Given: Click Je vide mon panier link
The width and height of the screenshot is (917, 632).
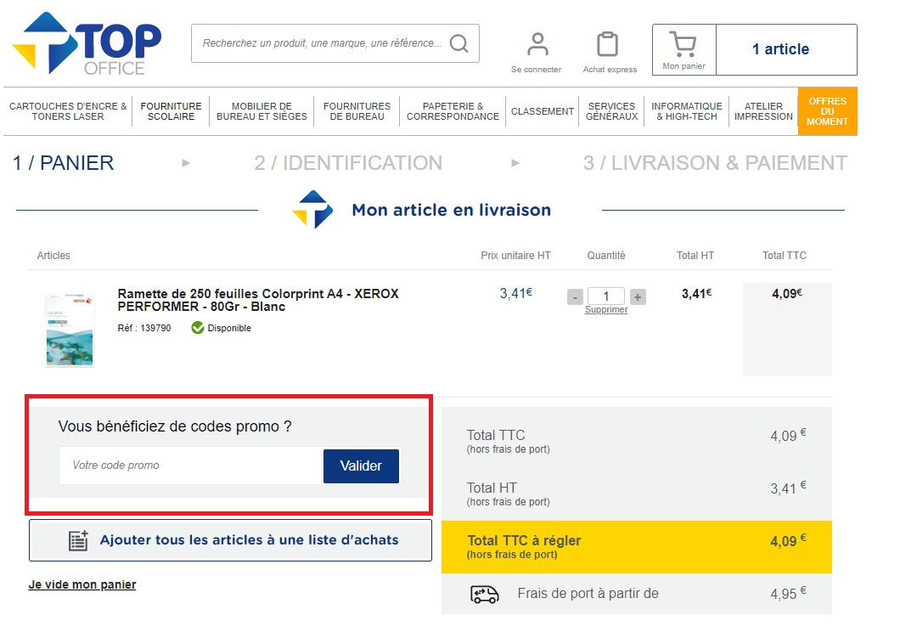Looking at the screenshot, I should tap(82, 584).
